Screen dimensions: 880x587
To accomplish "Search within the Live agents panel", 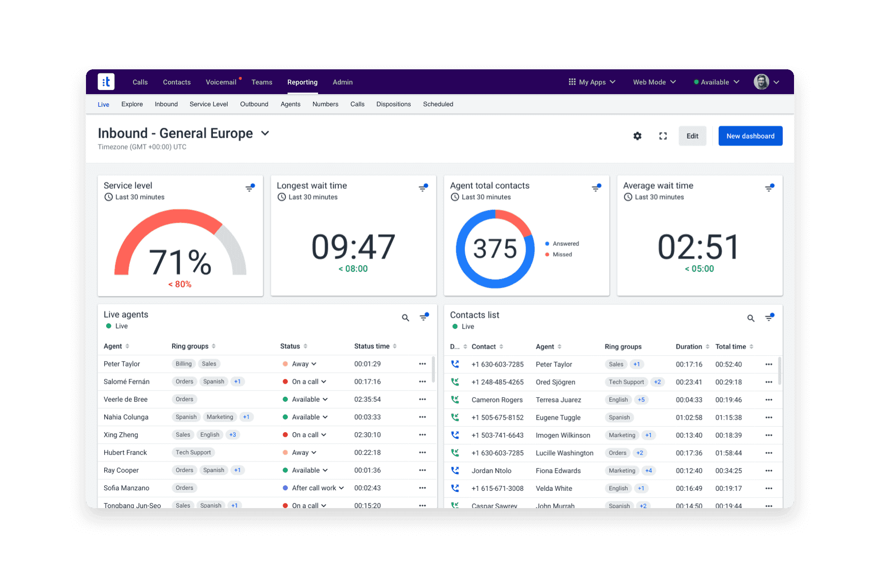I will 405,317.
